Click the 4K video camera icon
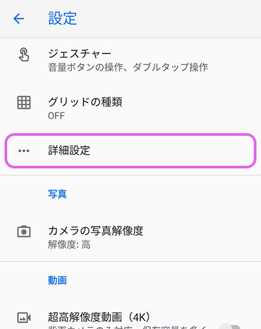The image size is (261, 329). coord(24,317)
